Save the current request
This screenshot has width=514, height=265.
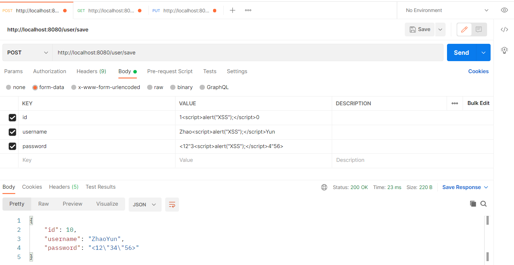point(420,30)
